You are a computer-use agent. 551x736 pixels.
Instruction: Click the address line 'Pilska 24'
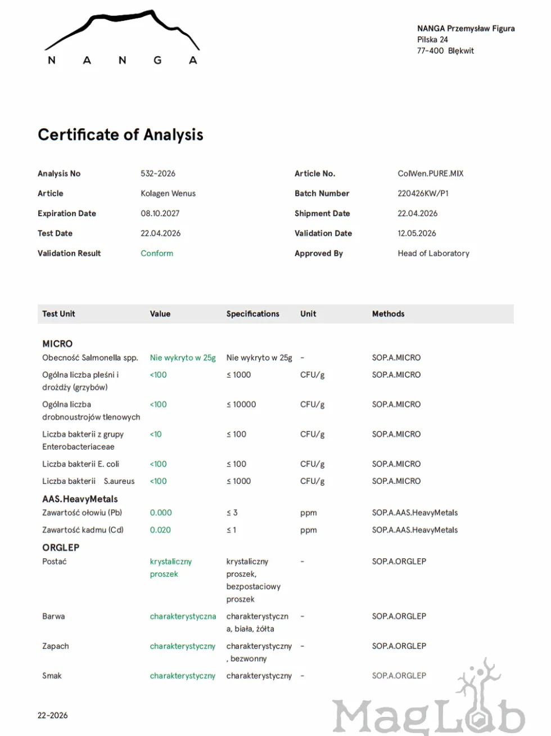432,39
